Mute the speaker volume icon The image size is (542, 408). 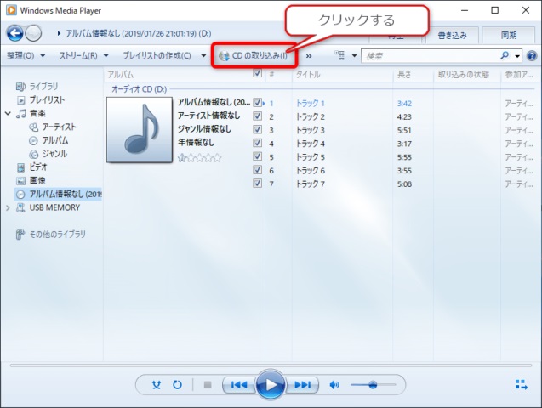click(334, 384)
